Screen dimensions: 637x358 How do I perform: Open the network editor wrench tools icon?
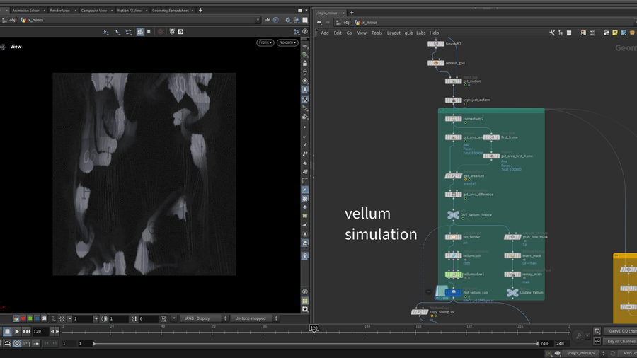[552, 33]
